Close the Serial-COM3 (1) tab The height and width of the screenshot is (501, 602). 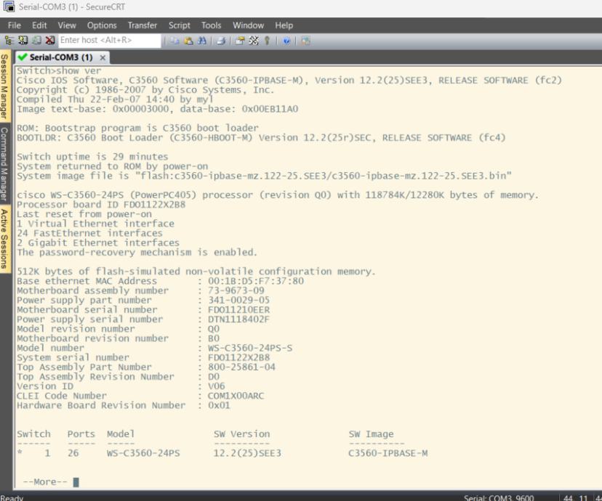(x=103, y=57)
